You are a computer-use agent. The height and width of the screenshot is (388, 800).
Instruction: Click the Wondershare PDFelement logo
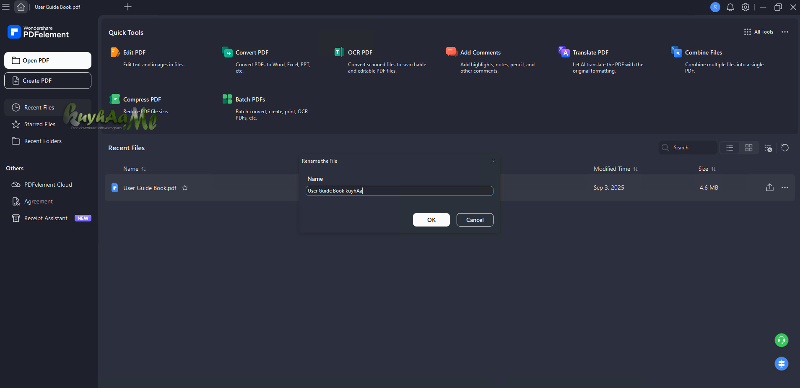pos(38,32)
